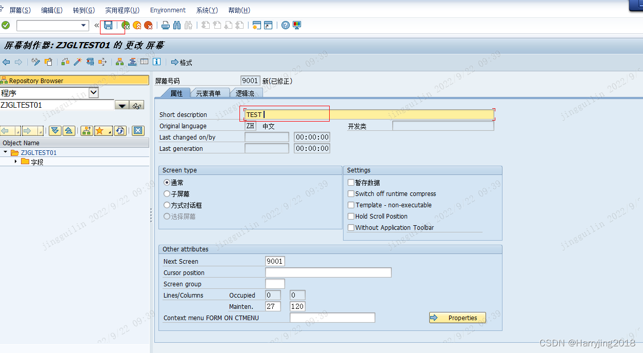Open favorites via the star icon
The width and height of the screenshot is (643, 353).
click(99, 131)
